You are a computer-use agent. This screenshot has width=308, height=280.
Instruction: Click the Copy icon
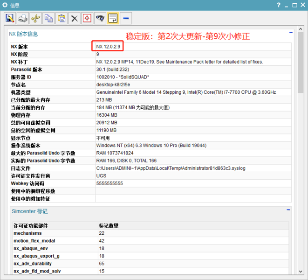[x=48, y=18]
